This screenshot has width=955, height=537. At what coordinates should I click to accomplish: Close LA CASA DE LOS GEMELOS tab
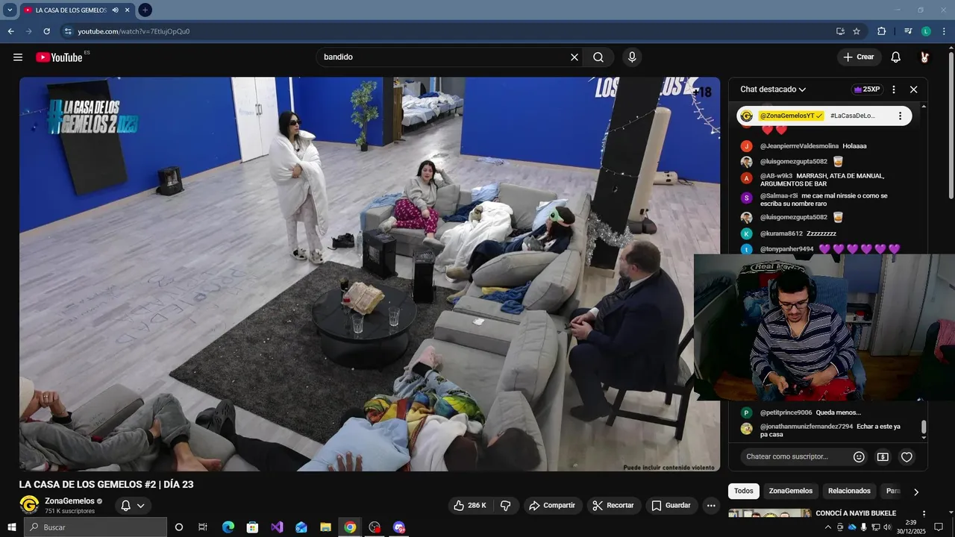(x=127, y=10)
